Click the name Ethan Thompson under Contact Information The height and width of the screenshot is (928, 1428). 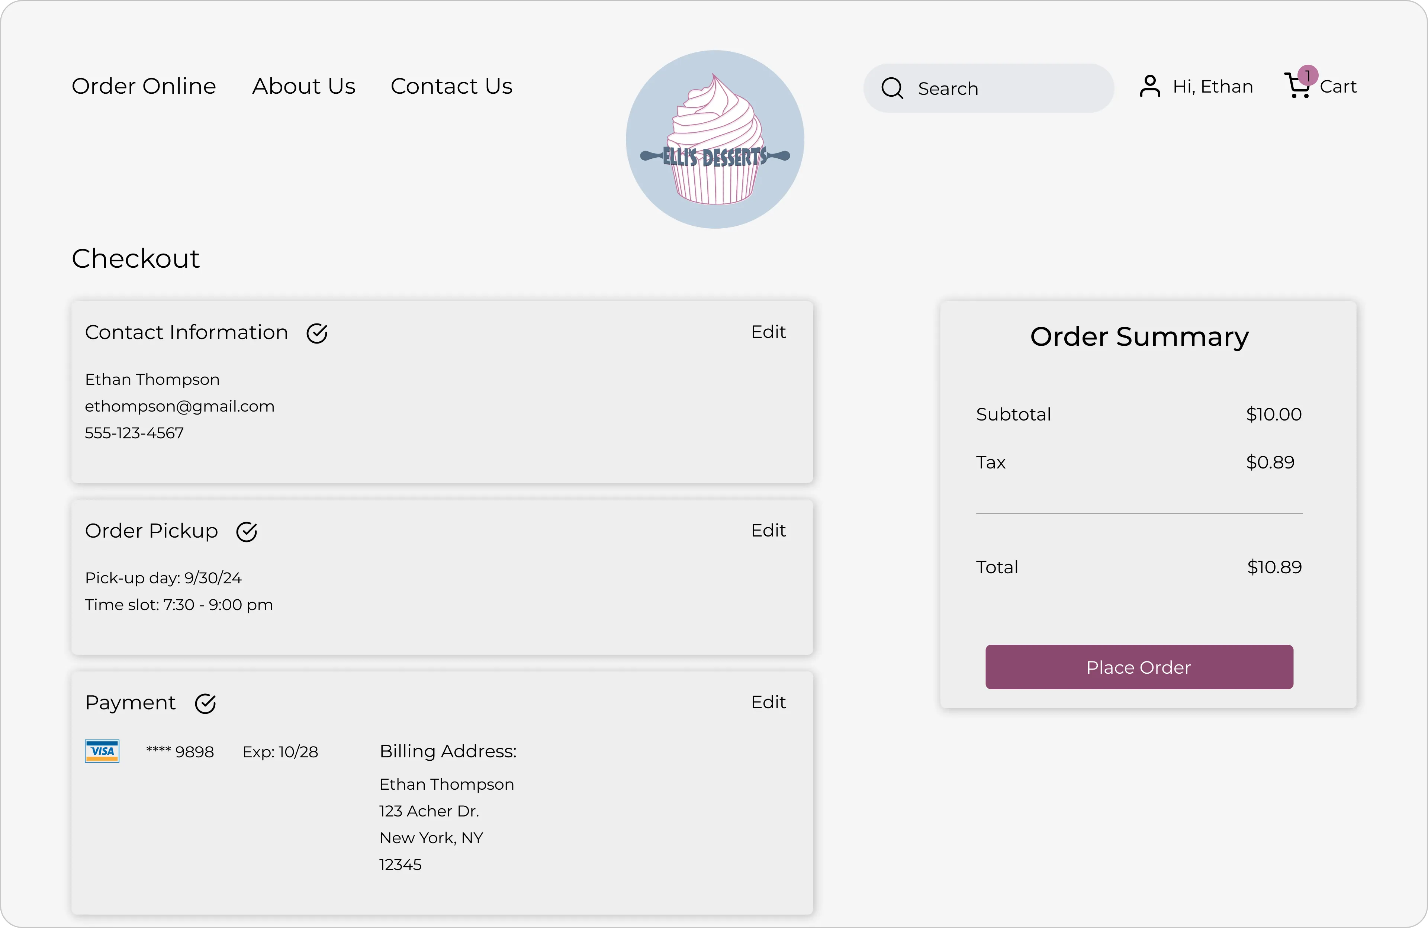(152, 379)
